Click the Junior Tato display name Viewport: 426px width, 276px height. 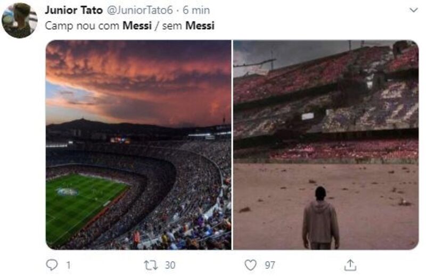point(73,10)
